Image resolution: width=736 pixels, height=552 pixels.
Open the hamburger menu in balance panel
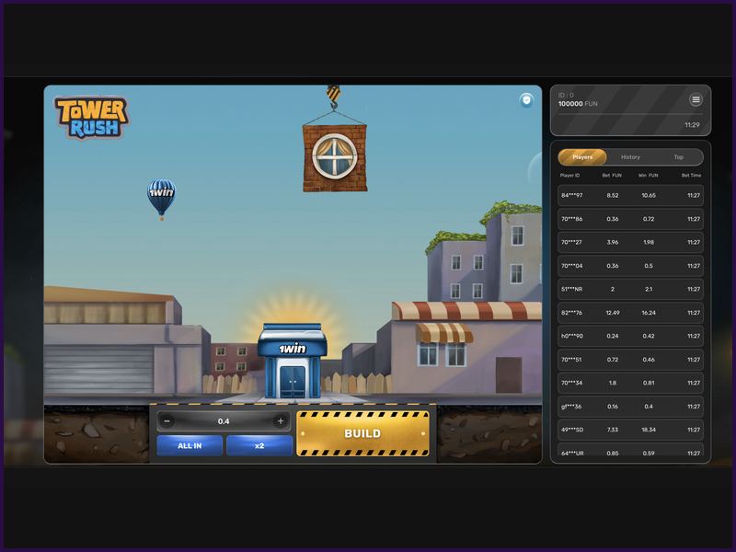coord(696,99)
